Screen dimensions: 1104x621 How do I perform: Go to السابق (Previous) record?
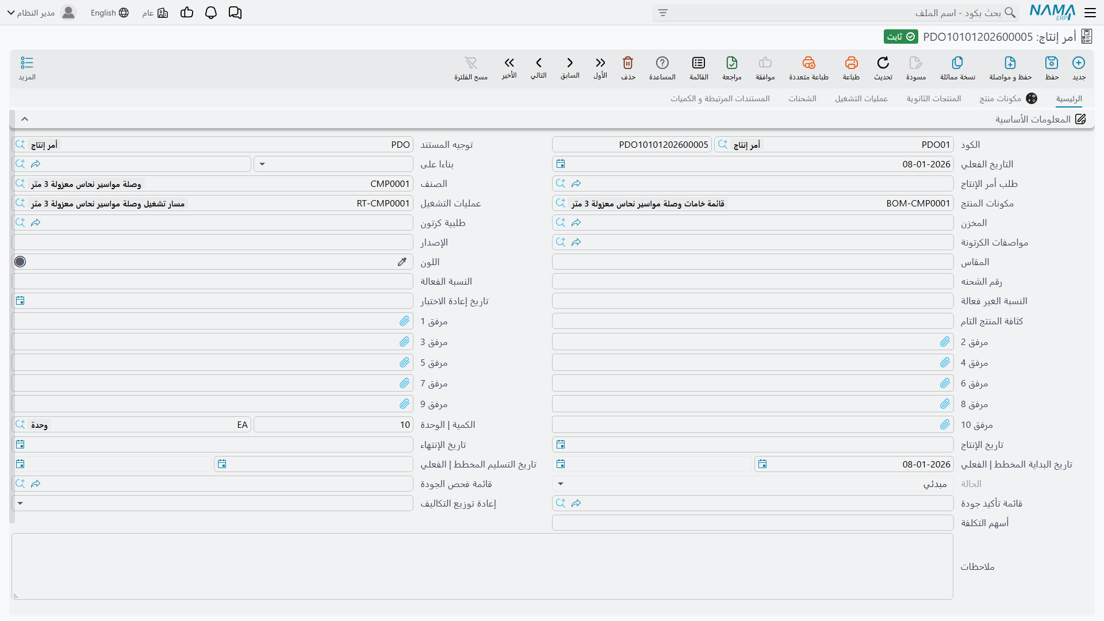pyautogui.click(x=570, y=63)
